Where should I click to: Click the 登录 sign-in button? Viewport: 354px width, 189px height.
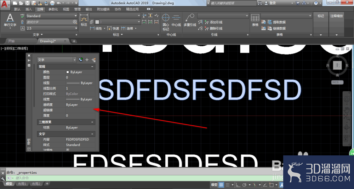point(270,3)
